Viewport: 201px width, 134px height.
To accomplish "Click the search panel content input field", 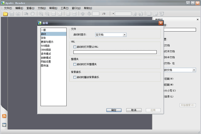I will (x=180, y=30).
